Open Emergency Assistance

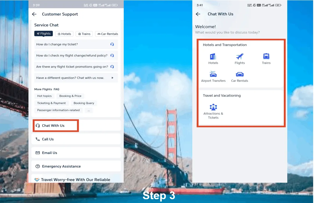click(x=61, y=166)
